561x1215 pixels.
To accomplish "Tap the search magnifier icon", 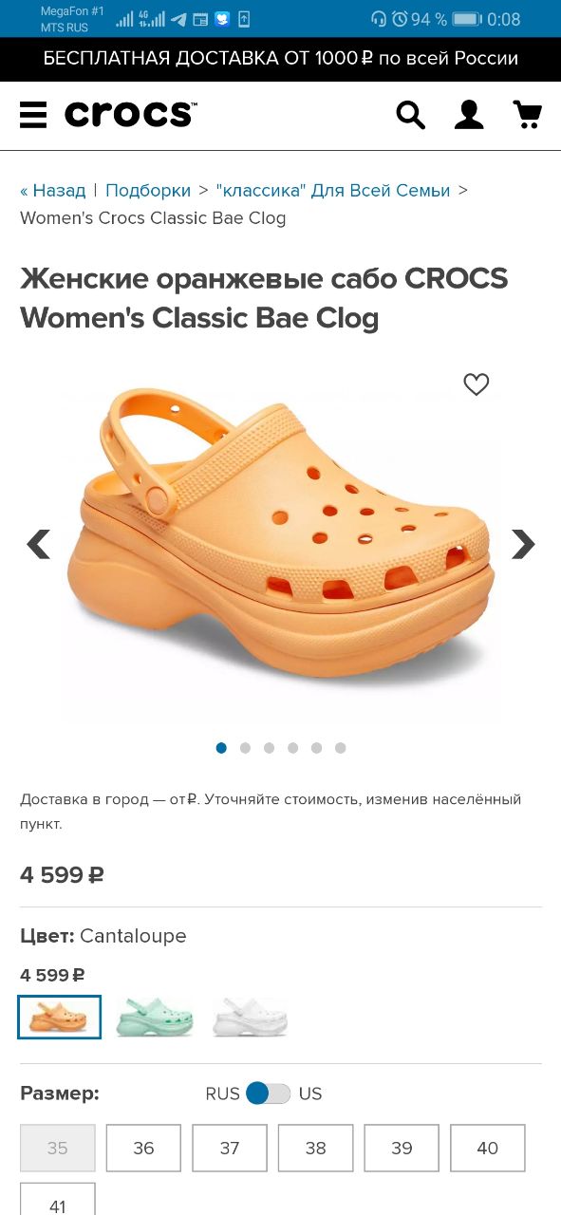I will tap(410, 115).
